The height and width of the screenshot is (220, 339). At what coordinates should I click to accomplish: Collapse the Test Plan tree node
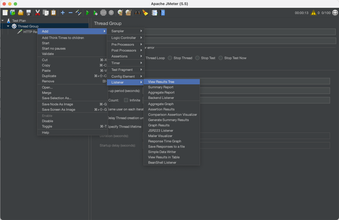[x=3, y=20]
